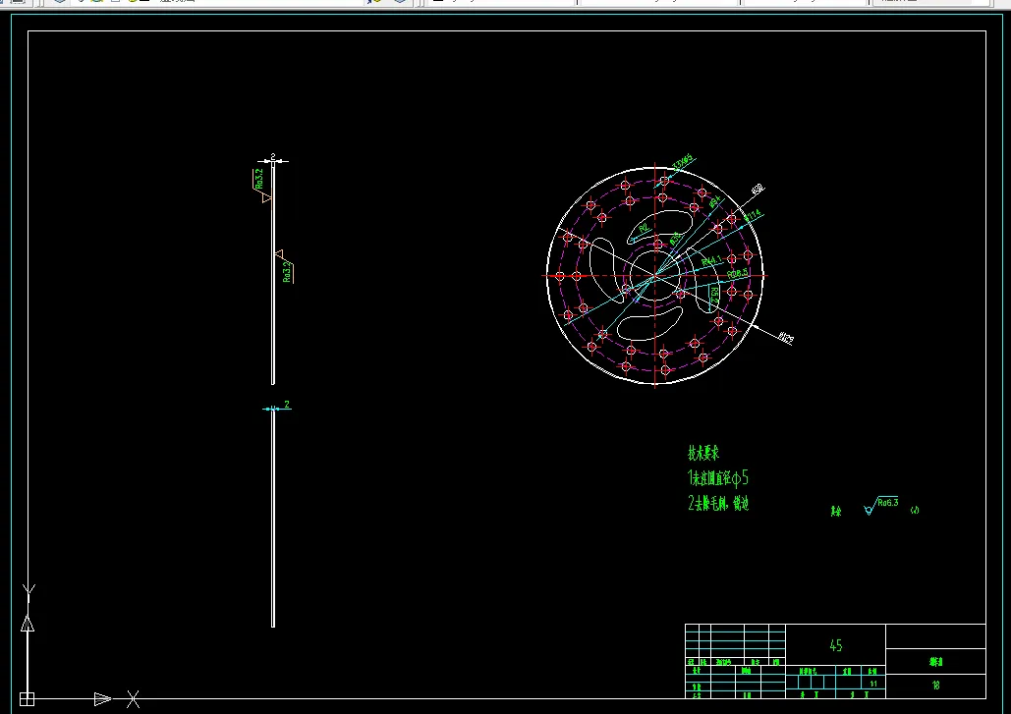Viewport: 1011px width, 714px height.
Task: Select scale value "1:1" in title block
Action: [x=873, y=684]
